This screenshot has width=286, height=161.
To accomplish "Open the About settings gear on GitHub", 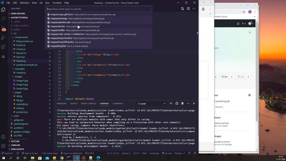I will click(x=249, y=95).
